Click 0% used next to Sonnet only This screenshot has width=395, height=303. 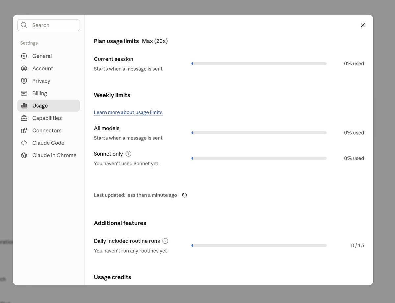(354, 158)
